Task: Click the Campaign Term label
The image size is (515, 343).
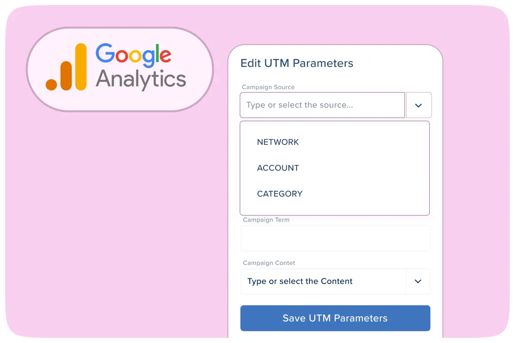Action: 266,220
